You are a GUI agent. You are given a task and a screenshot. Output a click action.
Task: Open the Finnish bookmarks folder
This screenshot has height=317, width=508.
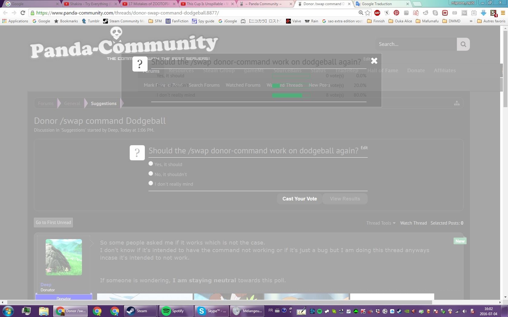pyautogui.click(x=376, y=21)
